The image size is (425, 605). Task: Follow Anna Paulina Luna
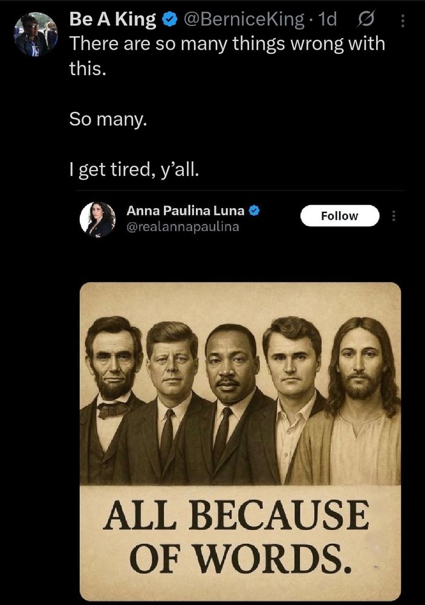click(340, 215)
